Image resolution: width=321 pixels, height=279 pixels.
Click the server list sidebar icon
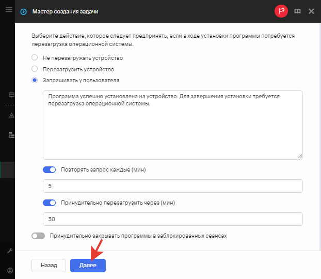tap(12, 95)
